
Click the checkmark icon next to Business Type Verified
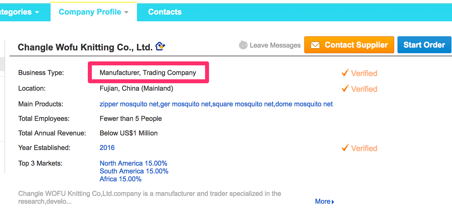[x=345, y=73]
